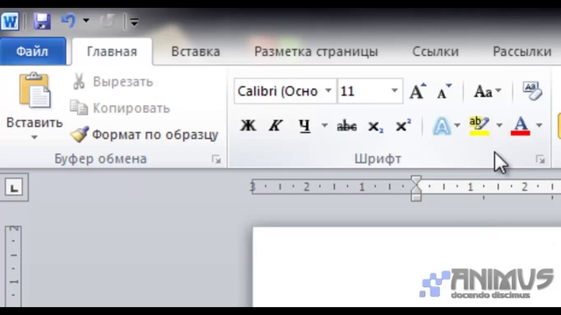Open the Aa change case menu
The height and width of the screenshot is (315, 561).
487,91
